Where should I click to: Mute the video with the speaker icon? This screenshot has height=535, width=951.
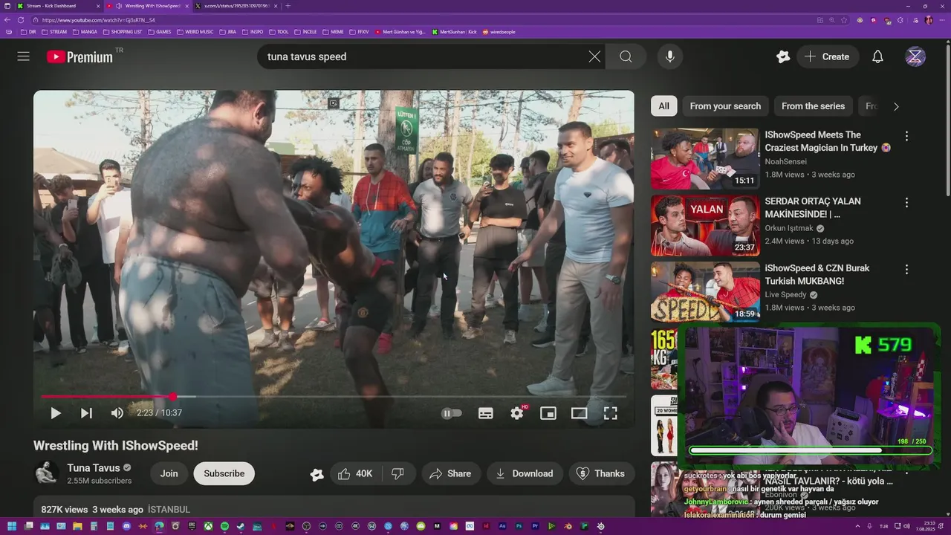(x=117, y=413)
